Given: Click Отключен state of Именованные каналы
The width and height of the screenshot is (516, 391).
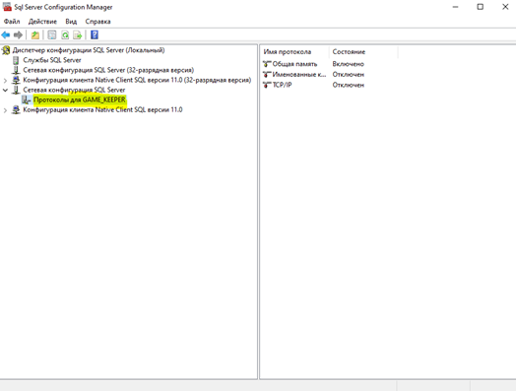Looking at the screenshot, I should pyautogui.click(x=349, y=75).
